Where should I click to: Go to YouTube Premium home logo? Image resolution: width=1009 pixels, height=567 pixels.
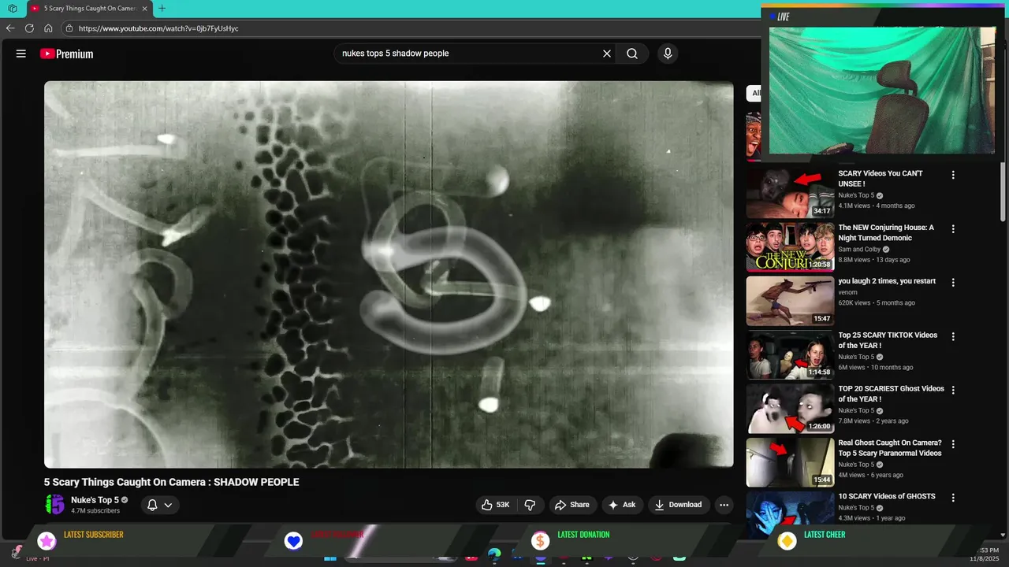[x=66, y=54]
